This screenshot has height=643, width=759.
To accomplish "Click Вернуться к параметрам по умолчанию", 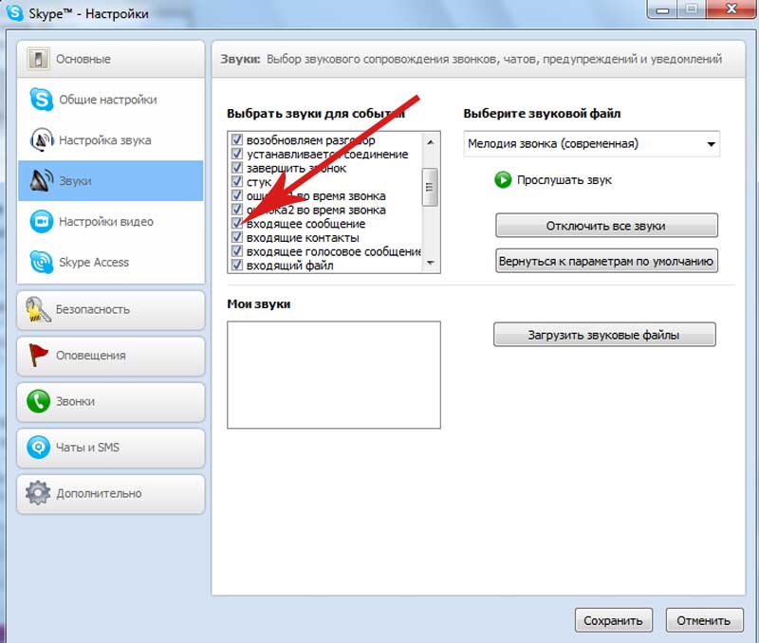I will (606, 261).
